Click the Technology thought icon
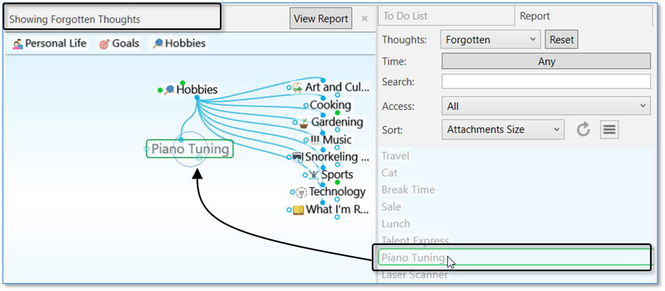Screen dimensions: 665x291 pos(301,192)
